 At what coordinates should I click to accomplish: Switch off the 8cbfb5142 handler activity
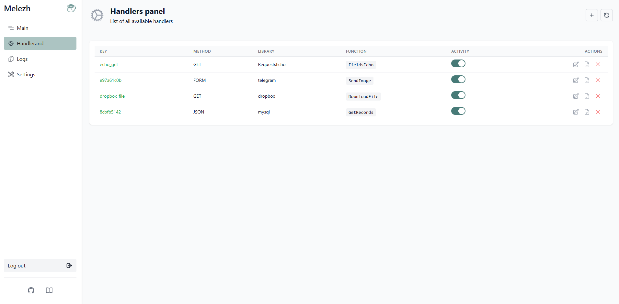pyautogui.click(x=458, y=111)
